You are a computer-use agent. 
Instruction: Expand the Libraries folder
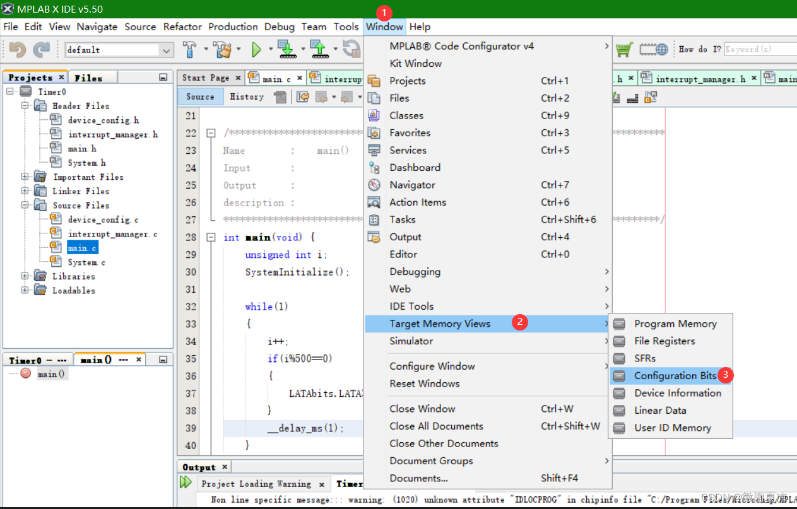tap(25, 276)
